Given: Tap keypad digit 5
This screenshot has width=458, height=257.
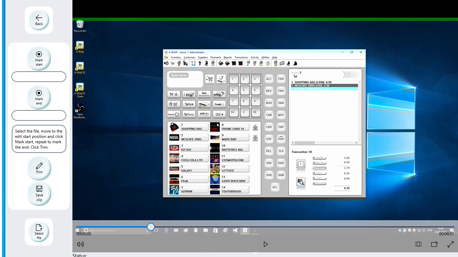Looking at the screenshot, I should [244, 90].
